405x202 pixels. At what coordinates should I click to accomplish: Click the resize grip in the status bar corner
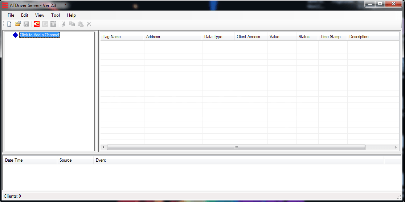(399, 197)
